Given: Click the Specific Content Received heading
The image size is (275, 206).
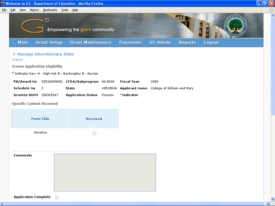Looking at the screenshot, I should 35,104.
